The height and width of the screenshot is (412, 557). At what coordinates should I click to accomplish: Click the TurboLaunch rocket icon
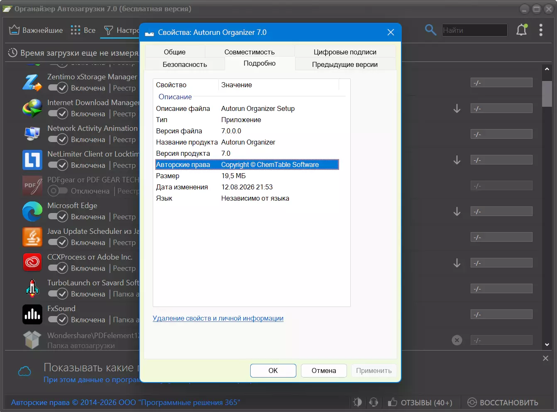pyautogui.click(x=32, y=289)
